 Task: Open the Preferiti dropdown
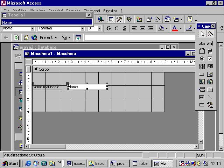[x=48, y=37]
